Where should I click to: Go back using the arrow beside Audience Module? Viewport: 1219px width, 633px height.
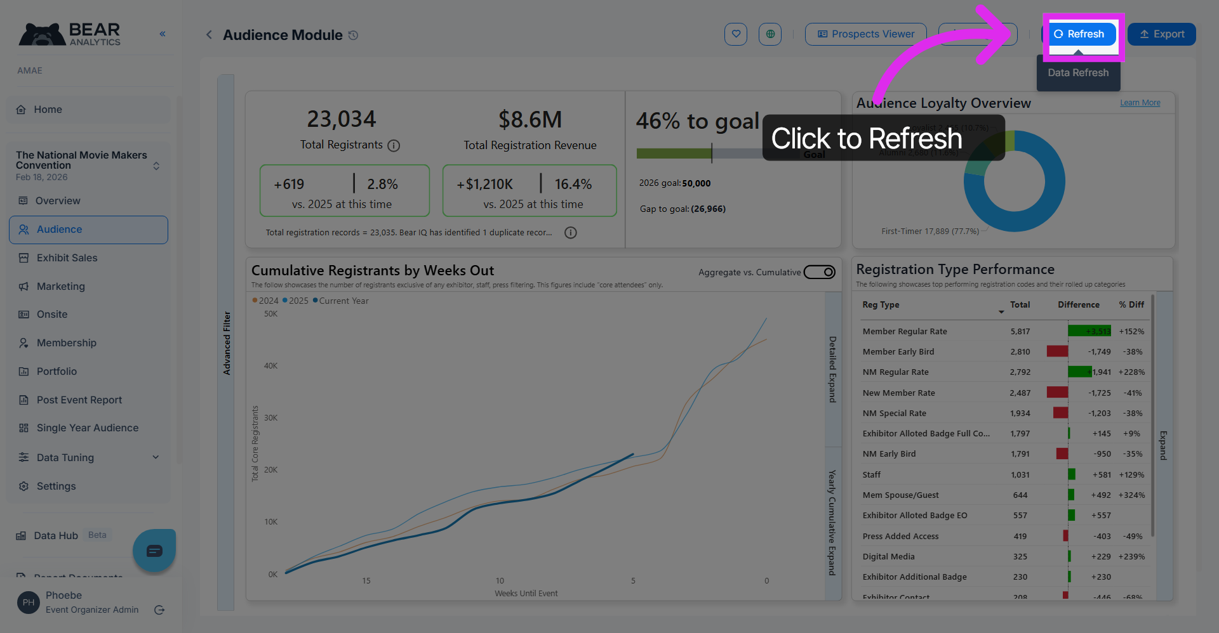point(209,35)
